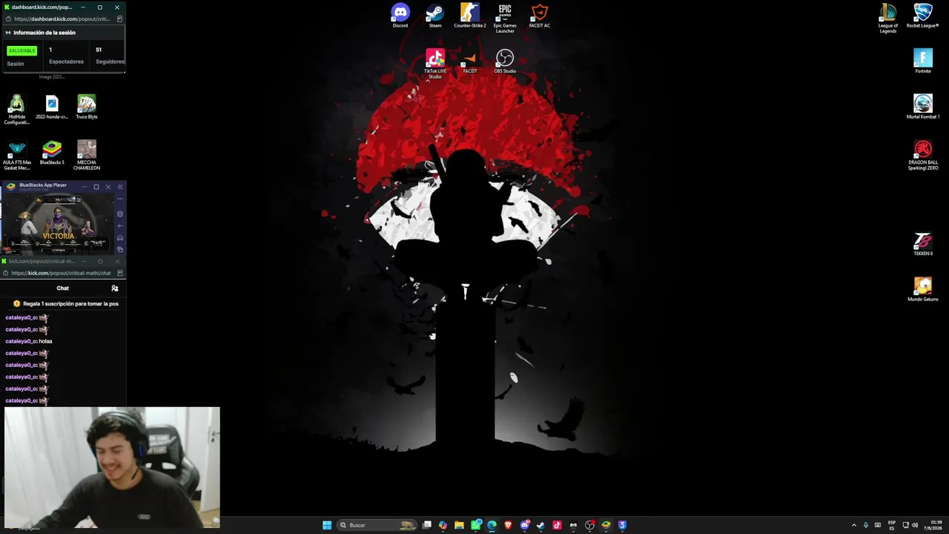Click the taskbar Buscar search box

[376, 525]
